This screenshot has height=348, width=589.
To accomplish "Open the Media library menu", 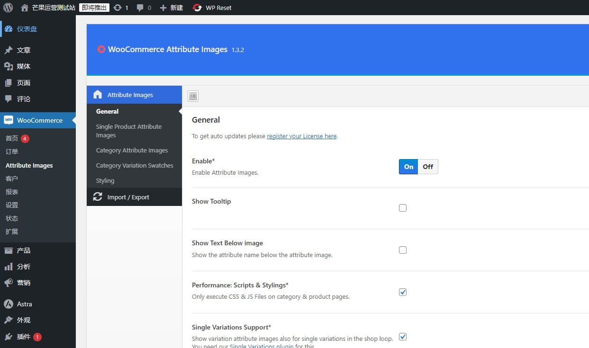I will [x=24, y=66].
